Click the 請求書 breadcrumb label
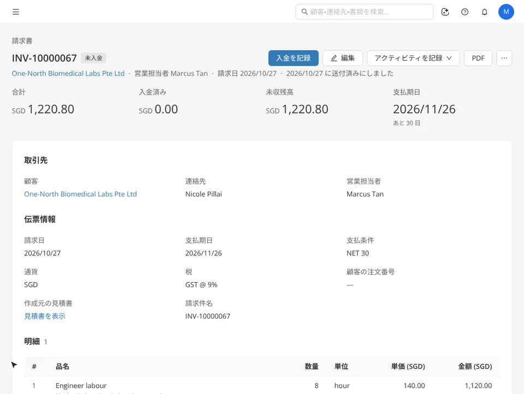The width and height of the screenshot is (524, 394). click(x=22, y=41)
